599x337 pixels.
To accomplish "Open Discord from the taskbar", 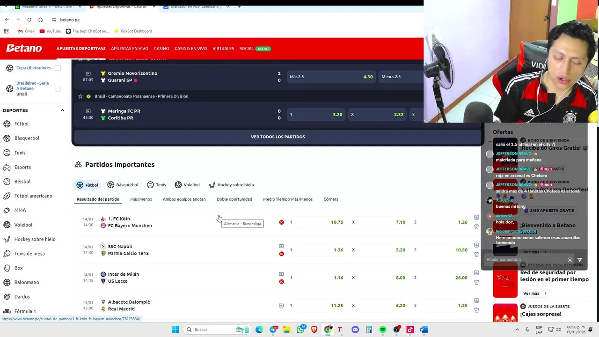I will point(355,330).
